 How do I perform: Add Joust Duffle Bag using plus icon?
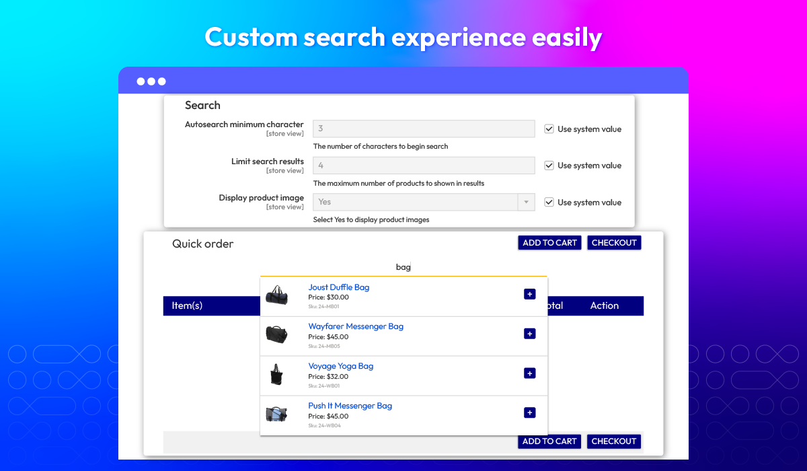pos(529,294)
